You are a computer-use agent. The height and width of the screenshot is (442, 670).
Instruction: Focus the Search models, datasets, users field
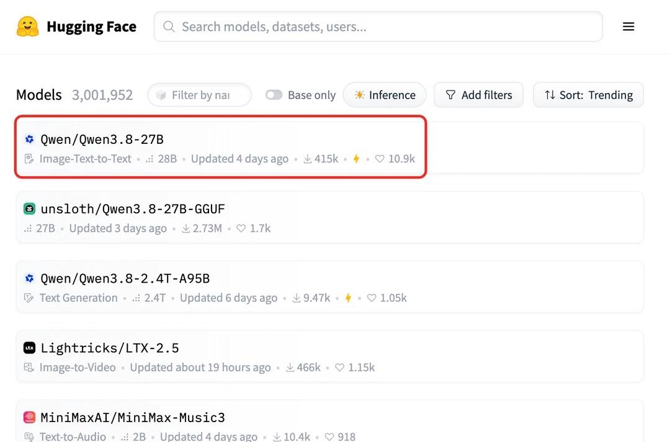tap(378, 27)
